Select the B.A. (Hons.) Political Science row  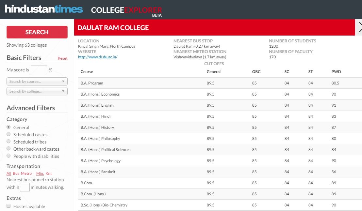point(220,149)
